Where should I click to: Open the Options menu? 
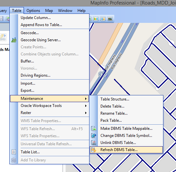pos(33,11)
